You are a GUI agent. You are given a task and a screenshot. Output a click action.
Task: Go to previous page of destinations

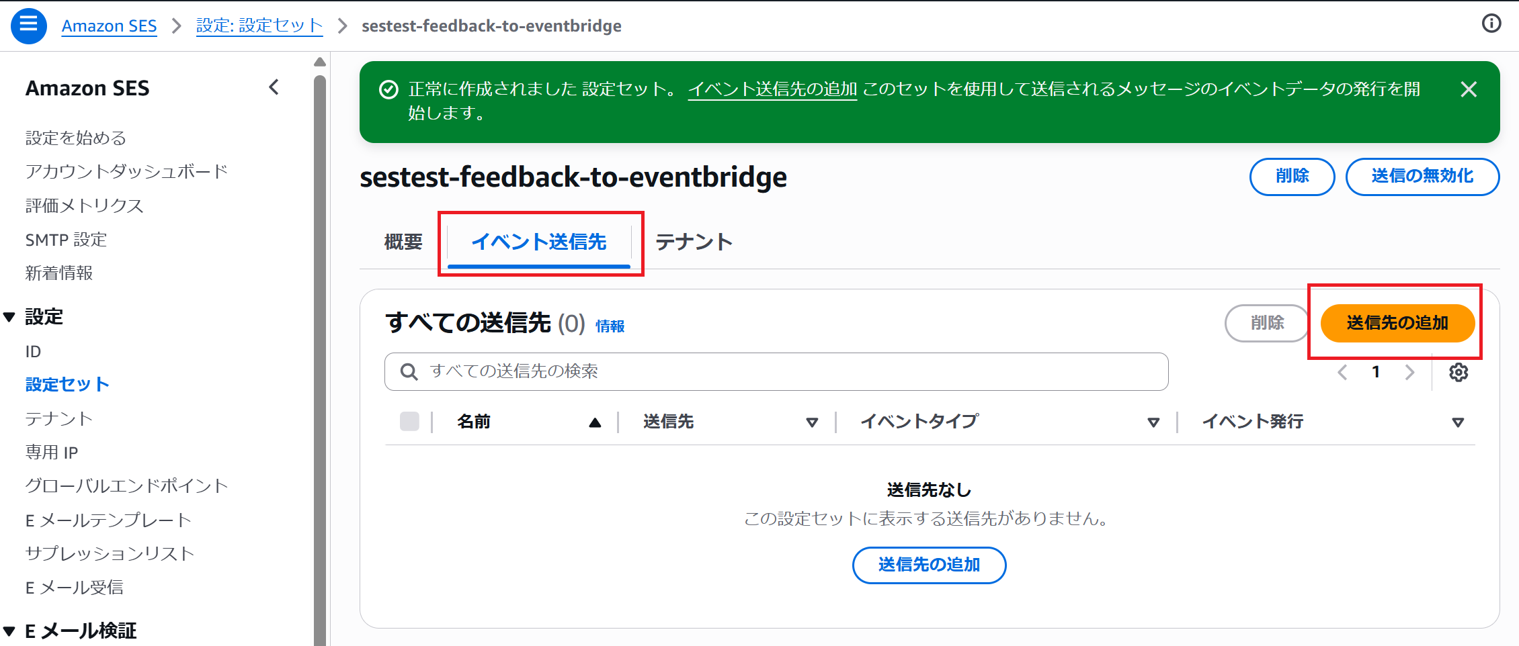pos(1342,372)
